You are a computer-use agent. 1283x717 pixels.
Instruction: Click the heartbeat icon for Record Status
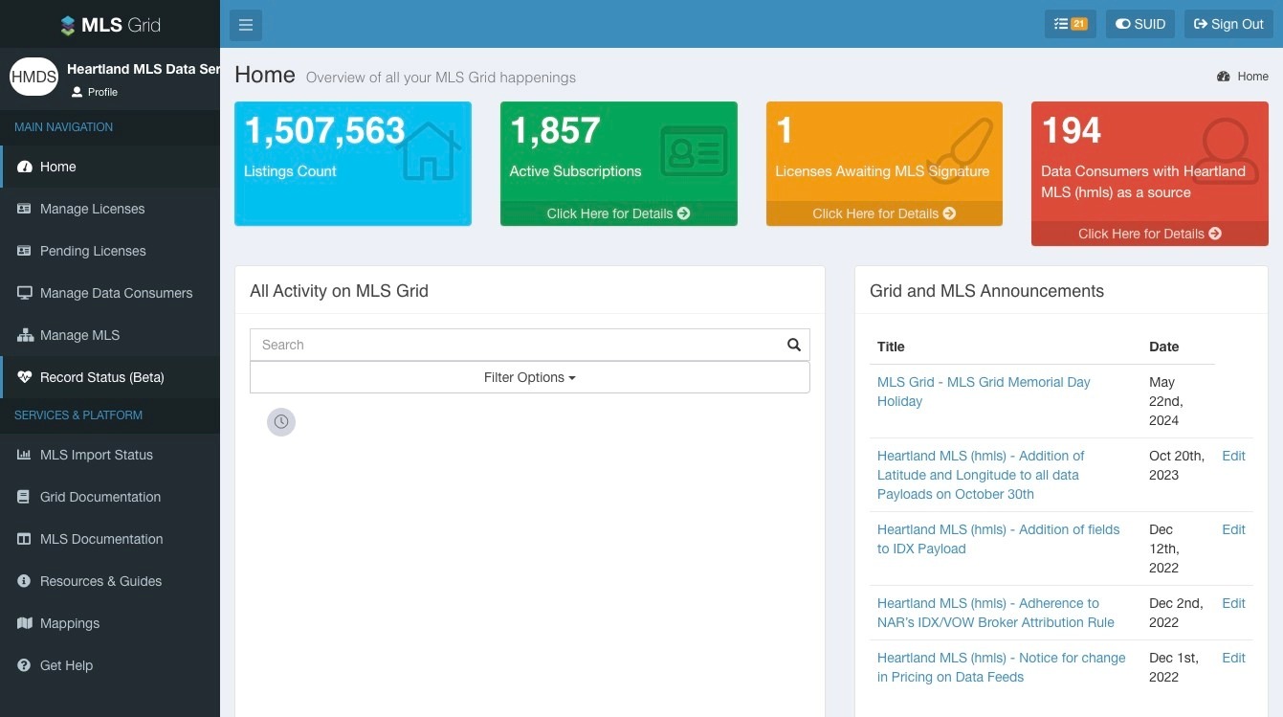pos(25,377)
